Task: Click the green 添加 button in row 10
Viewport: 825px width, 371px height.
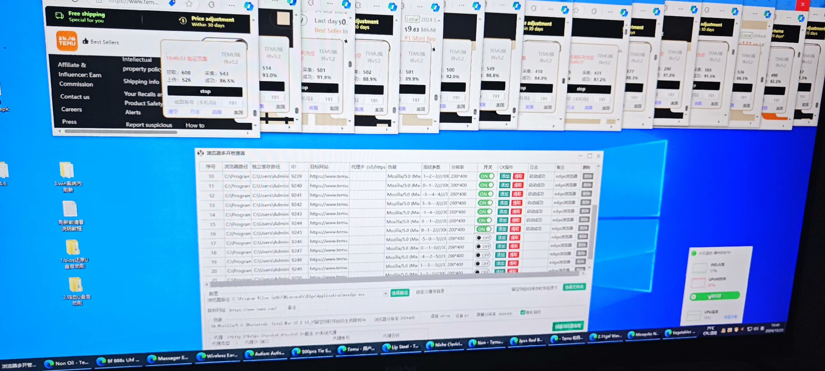Action: click(x=505, y=176)
